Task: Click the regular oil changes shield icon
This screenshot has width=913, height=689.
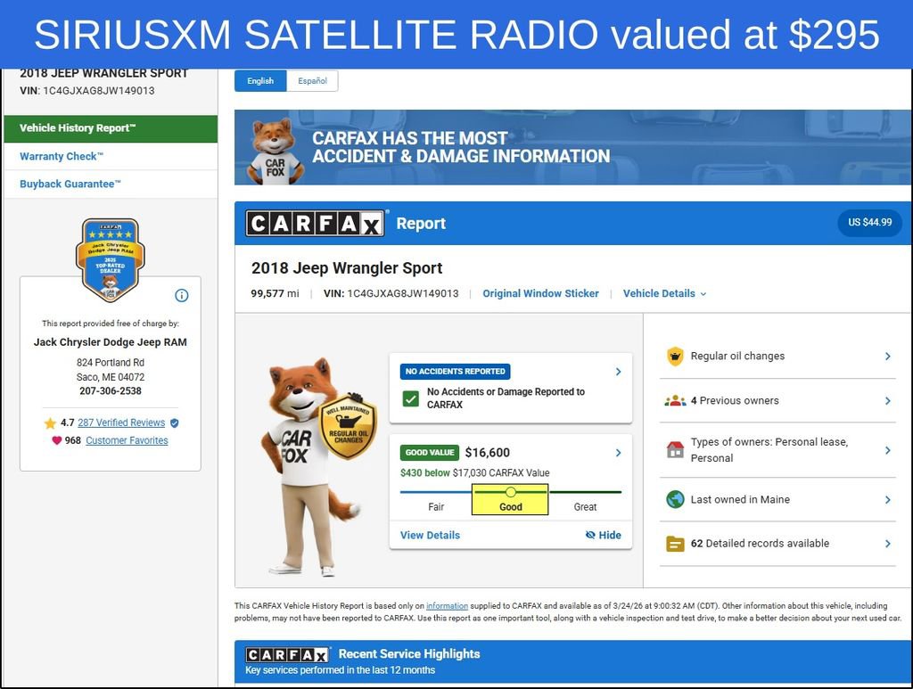Action: click(675, 357)
